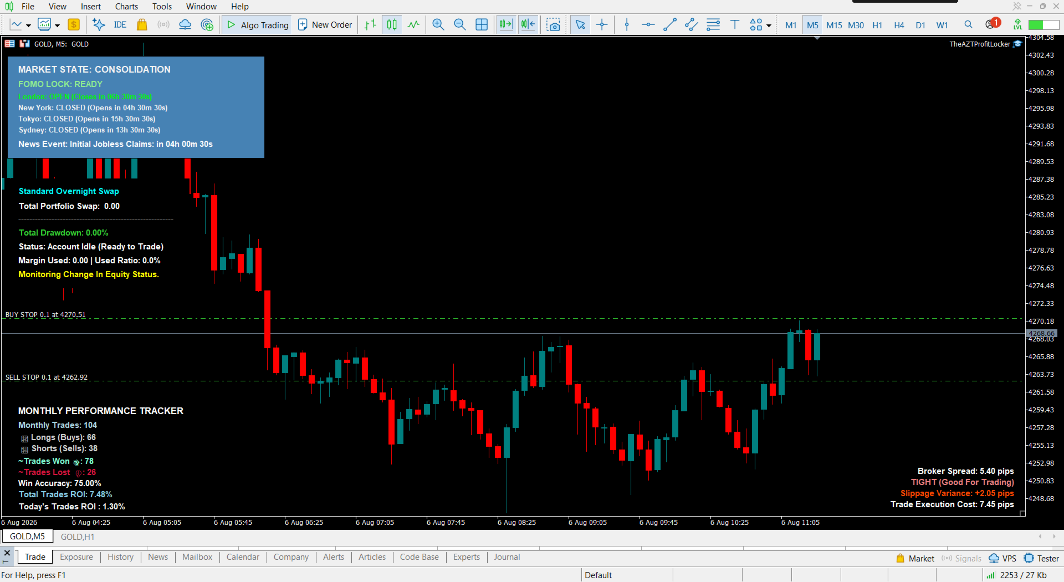Switch to the GOLD,H1 chart tab
1064x582 pixels.
(x=78, y=537)
